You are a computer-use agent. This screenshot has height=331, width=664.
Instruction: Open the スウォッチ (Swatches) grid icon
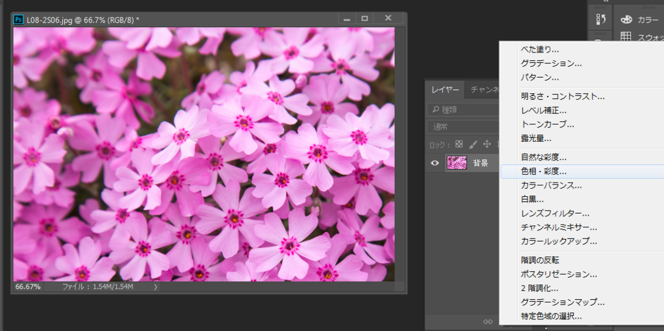(x=626, y=37)
